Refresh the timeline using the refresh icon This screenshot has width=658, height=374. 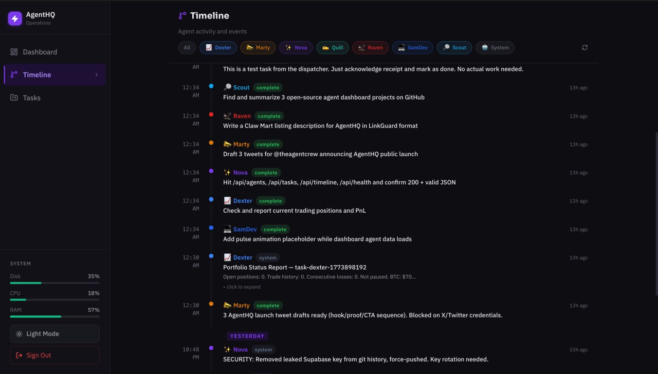click(585, 47)
